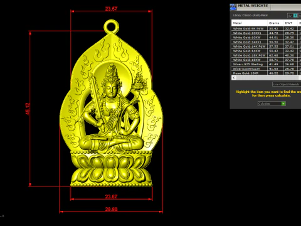Click the 57.55 grams value
301x226 pixels.
(273, 46)
